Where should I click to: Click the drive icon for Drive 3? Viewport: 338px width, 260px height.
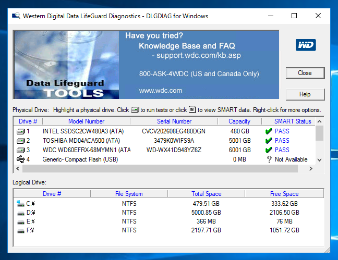pos(21,150)
